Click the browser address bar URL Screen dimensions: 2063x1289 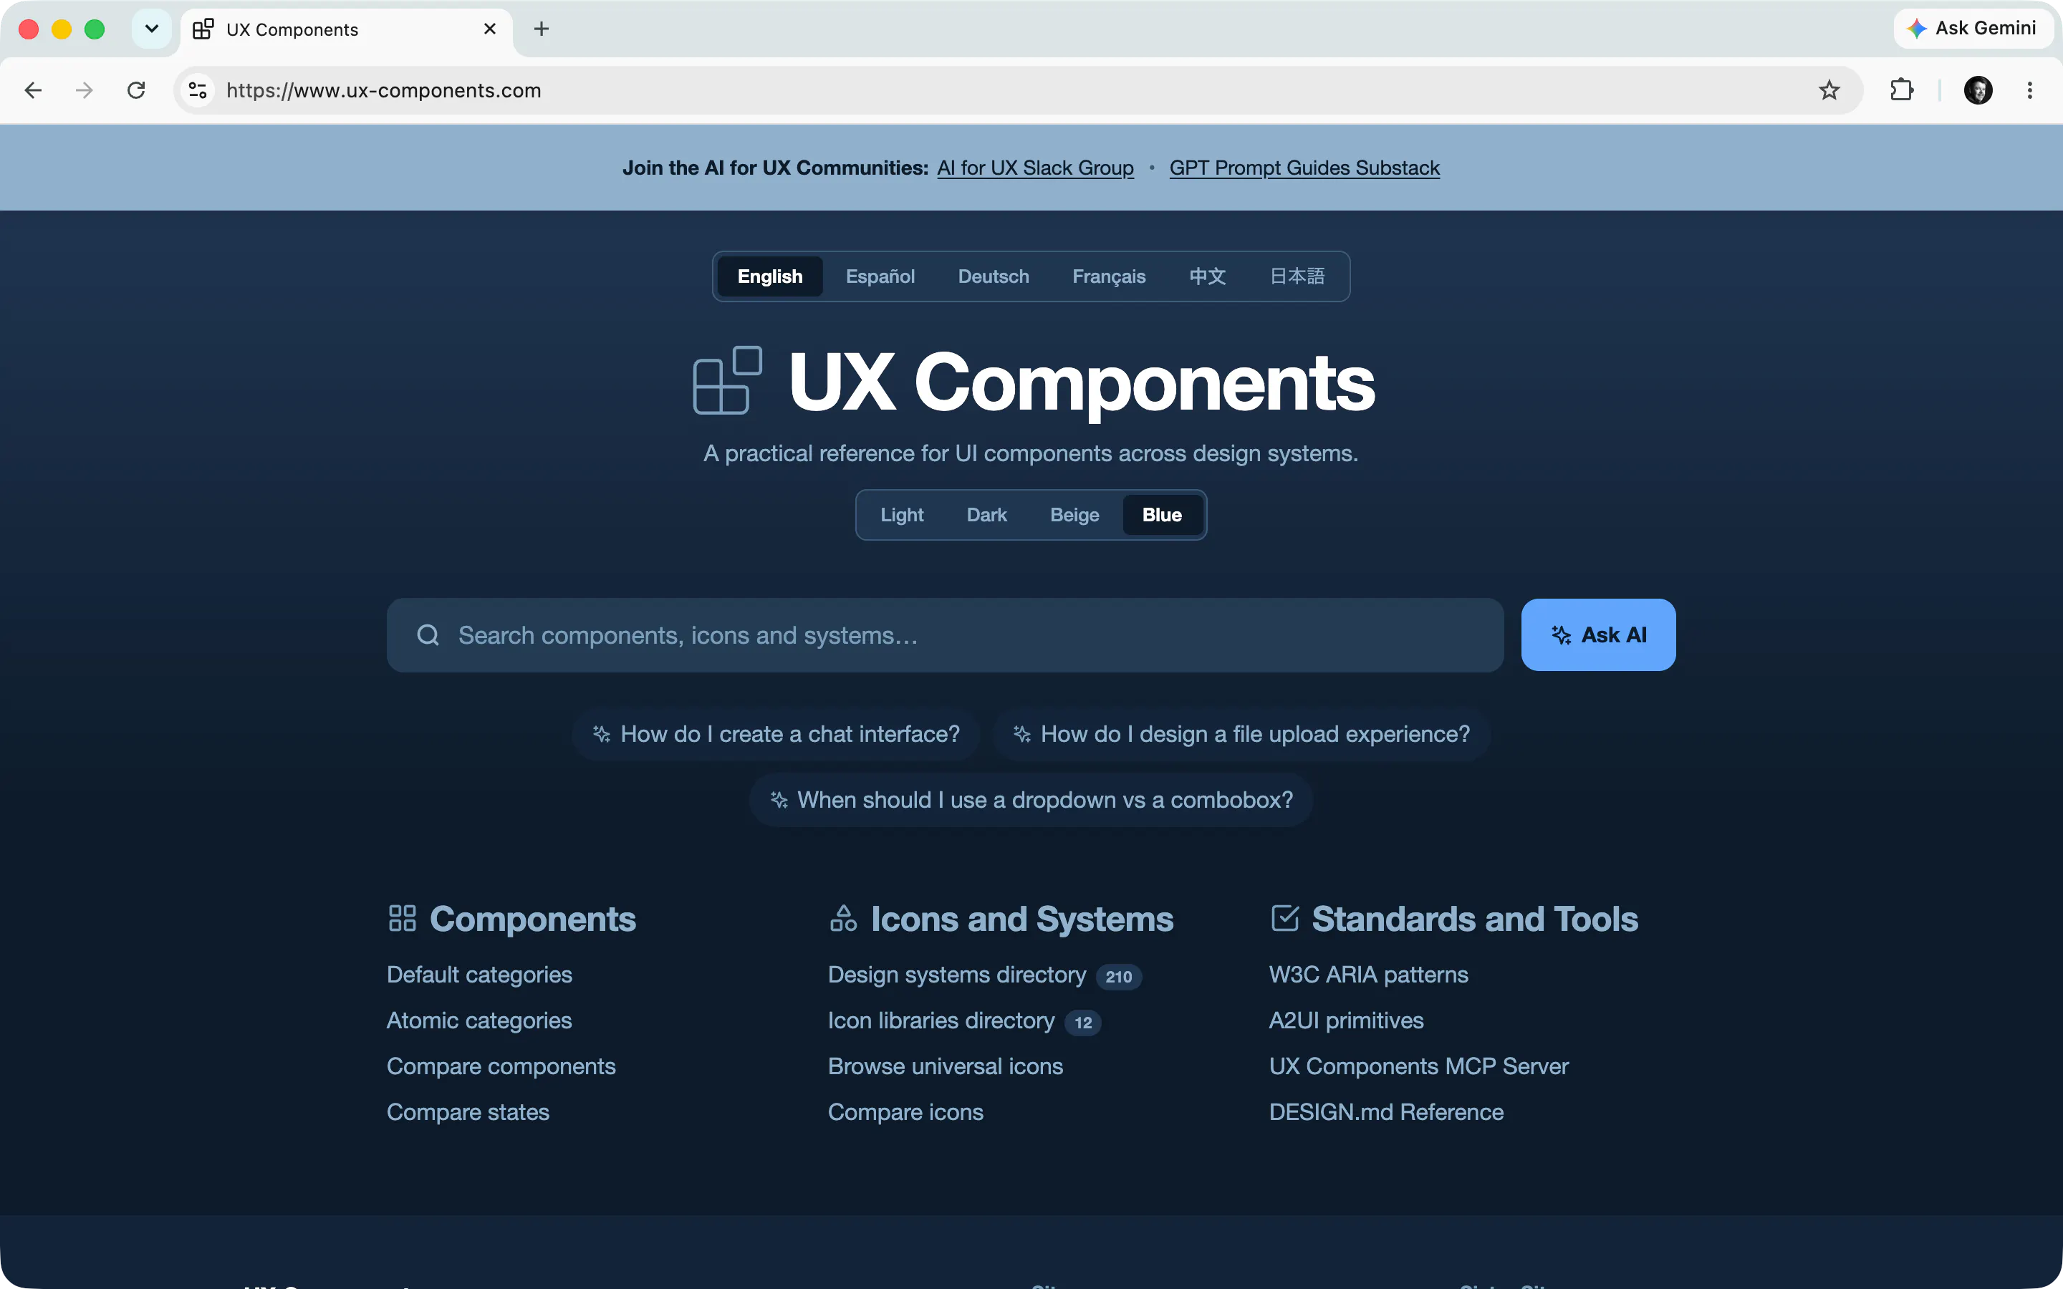pyautogui.click(x=384, y=90)
